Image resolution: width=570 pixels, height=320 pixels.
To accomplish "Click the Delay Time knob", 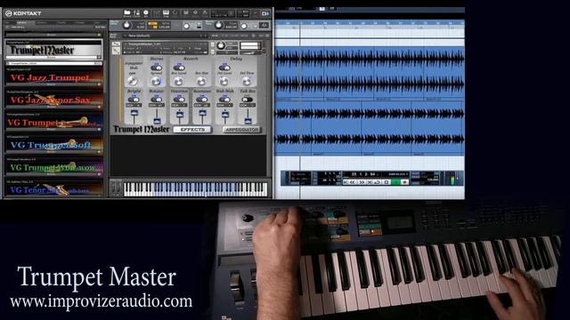I will (x=247, y=81).
